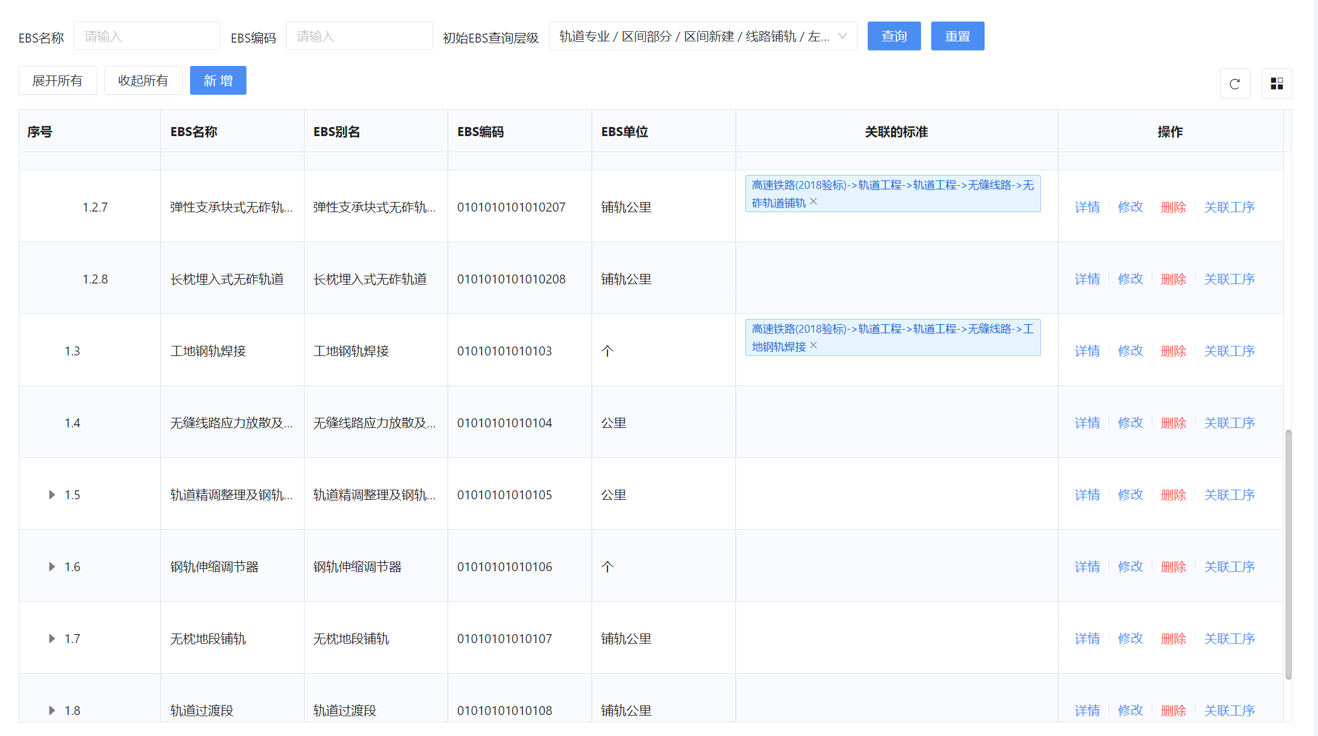Click 收起所有 to collapse all rows
Screen dimensions: 1318x736
coord(143,80)
